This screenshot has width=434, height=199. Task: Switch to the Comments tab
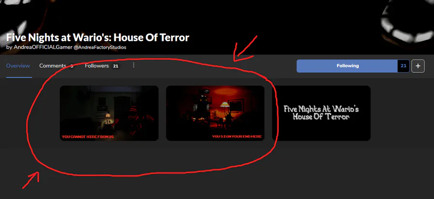pos(53,66)
